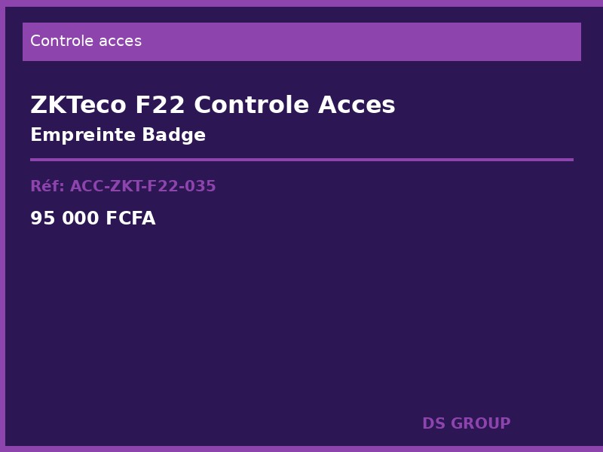Click the reference code ACC-ZKT-F22-035

pos(143,187)
